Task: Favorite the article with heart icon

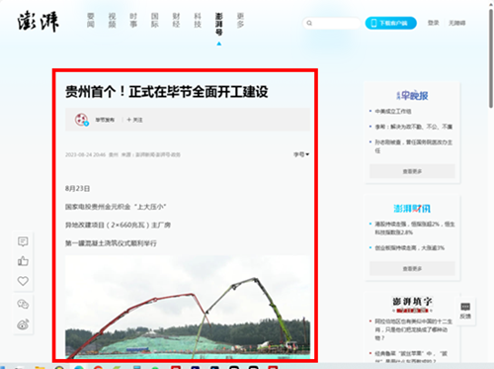Action: pos(23,281)
